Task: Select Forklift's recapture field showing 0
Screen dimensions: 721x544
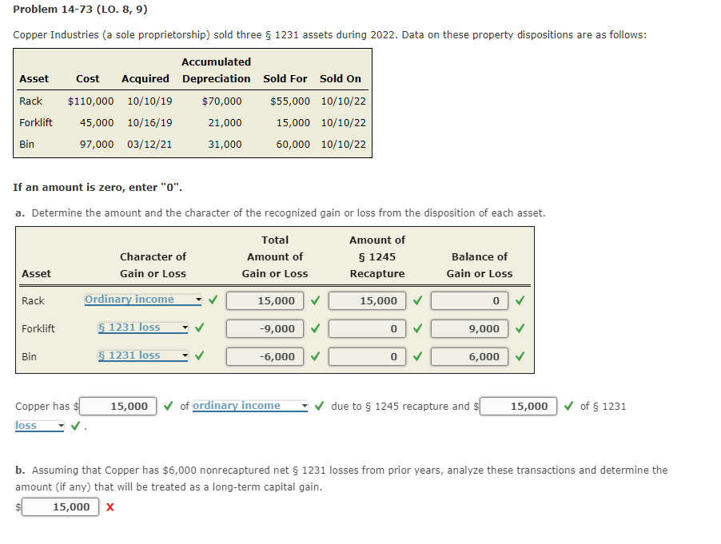Action: point(366,328)
